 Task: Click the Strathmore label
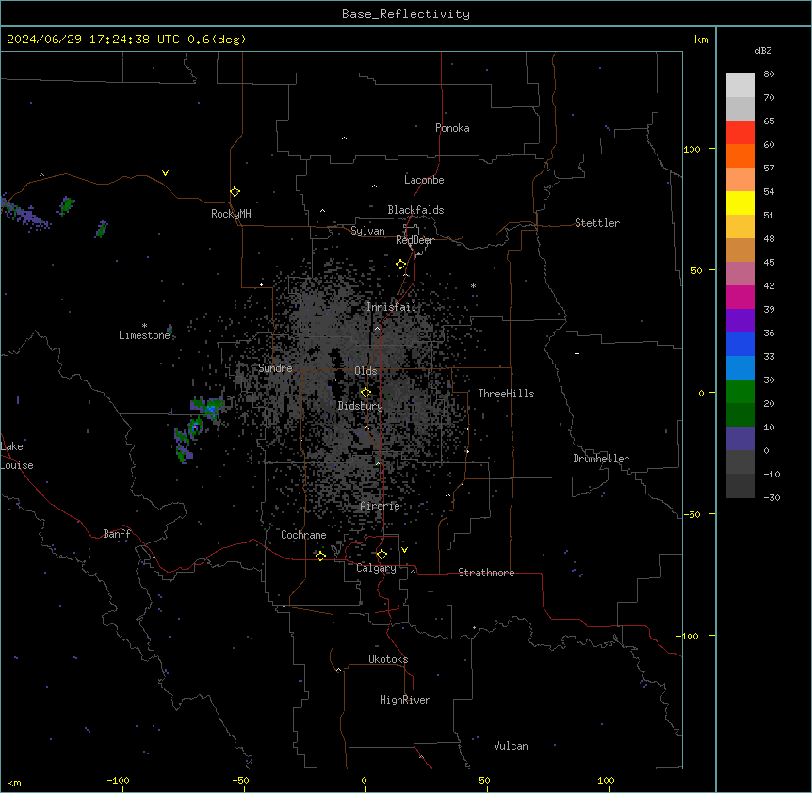pos(486,573)
